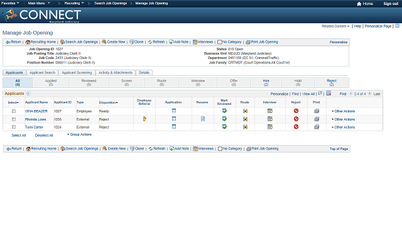Screen dimensions: 402x226
Task: Expand the Recruiting breadcrumb menu
Action: pyautogui.click(x=74, y=3)
